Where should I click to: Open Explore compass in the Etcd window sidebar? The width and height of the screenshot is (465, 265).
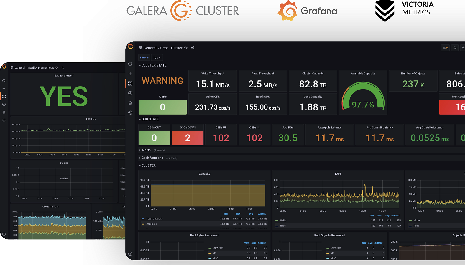click(4, 105)
